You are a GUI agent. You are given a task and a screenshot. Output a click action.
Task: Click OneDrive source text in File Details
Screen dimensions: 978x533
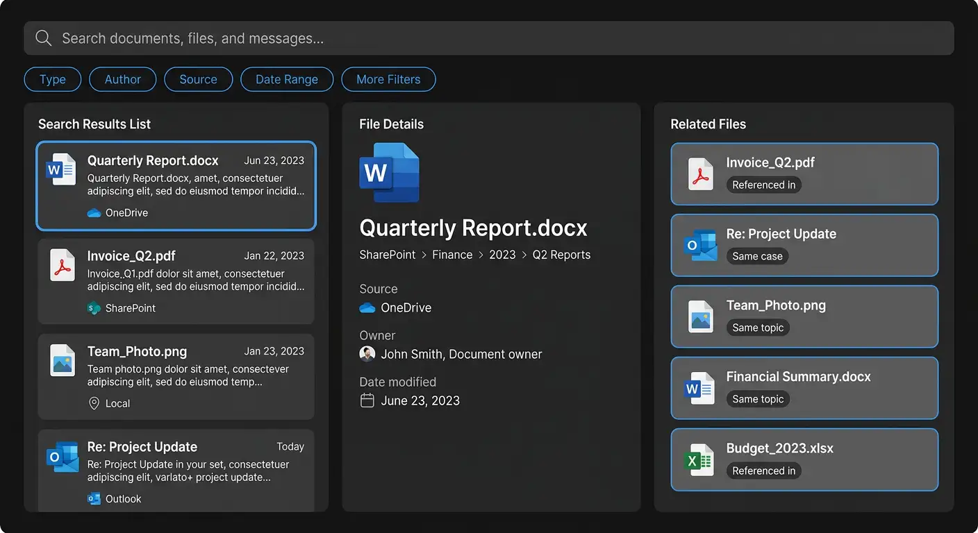(406, 307)
